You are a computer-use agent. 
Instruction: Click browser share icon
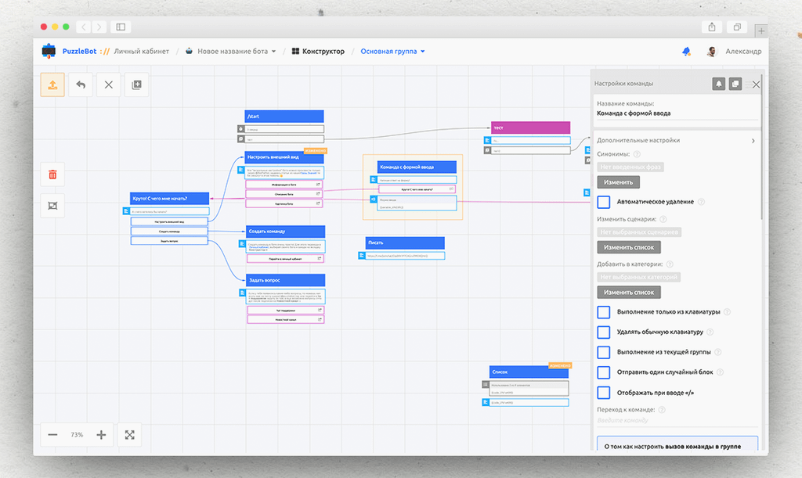pyautogui.click(x=711, y=27)
